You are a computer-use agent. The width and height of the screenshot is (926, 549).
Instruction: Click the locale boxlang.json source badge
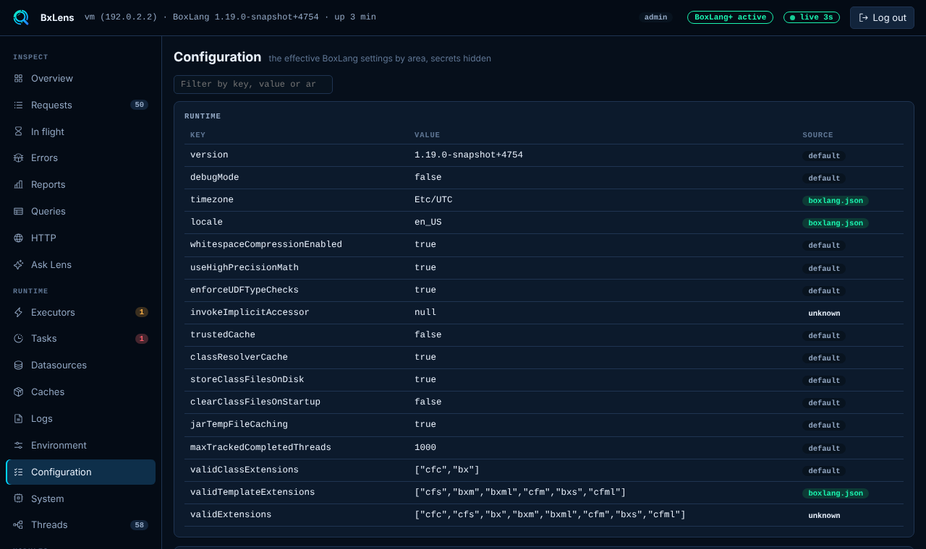tap(836, 223)
